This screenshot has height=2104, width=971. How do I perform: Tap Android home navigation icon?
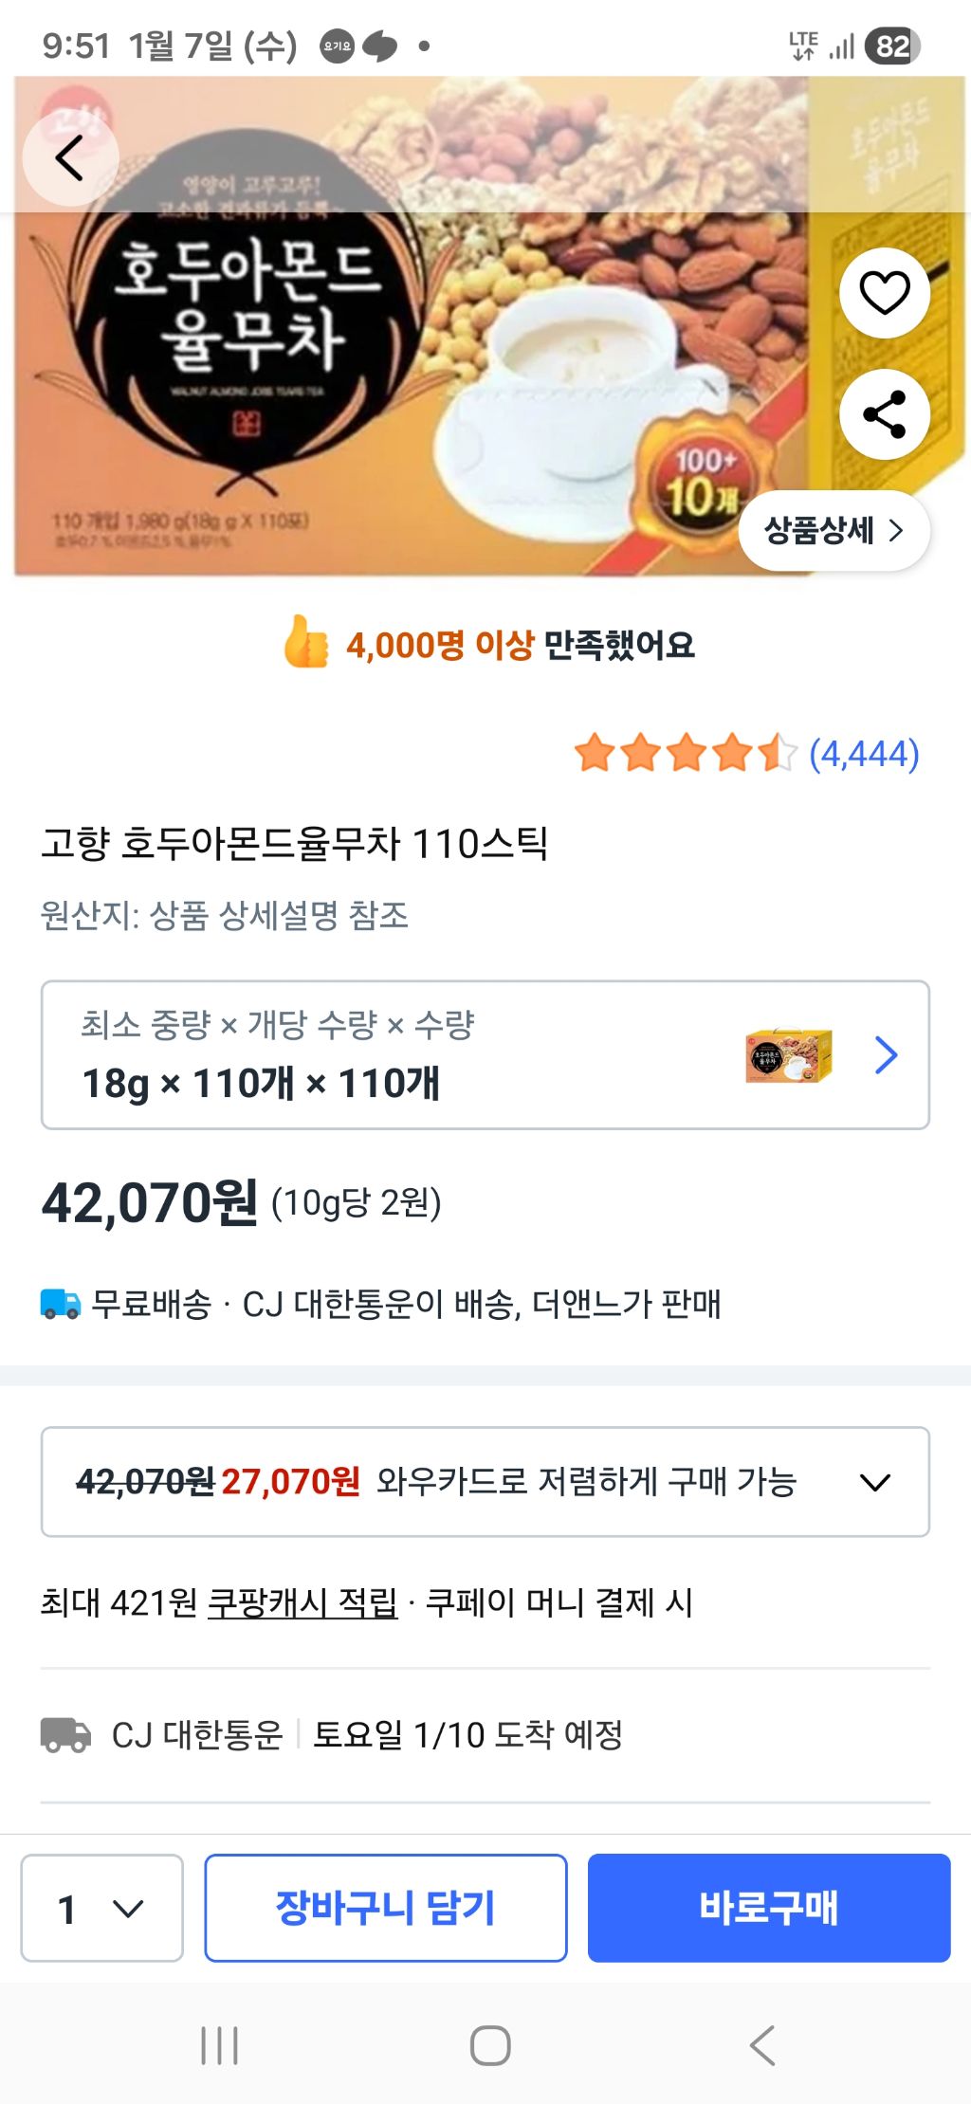click(490, 2045)
